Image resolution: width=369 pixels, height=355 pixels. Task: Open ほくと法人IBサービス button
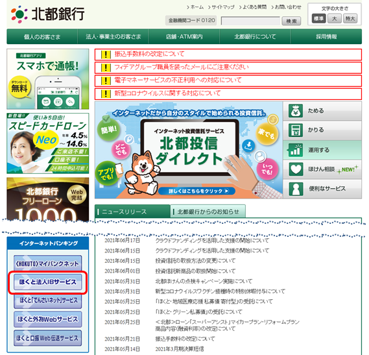[x=48, y=282]
